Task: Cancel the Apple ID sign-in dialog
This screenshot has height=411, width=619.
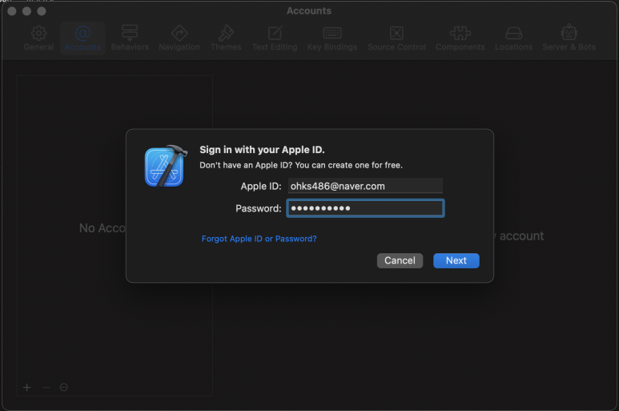Action: (400, 260)
